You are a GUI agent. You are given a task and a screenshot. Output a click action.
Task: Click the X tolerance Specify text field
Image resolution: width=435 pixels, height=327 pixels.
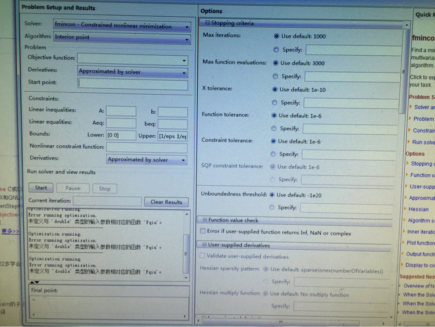351,103
